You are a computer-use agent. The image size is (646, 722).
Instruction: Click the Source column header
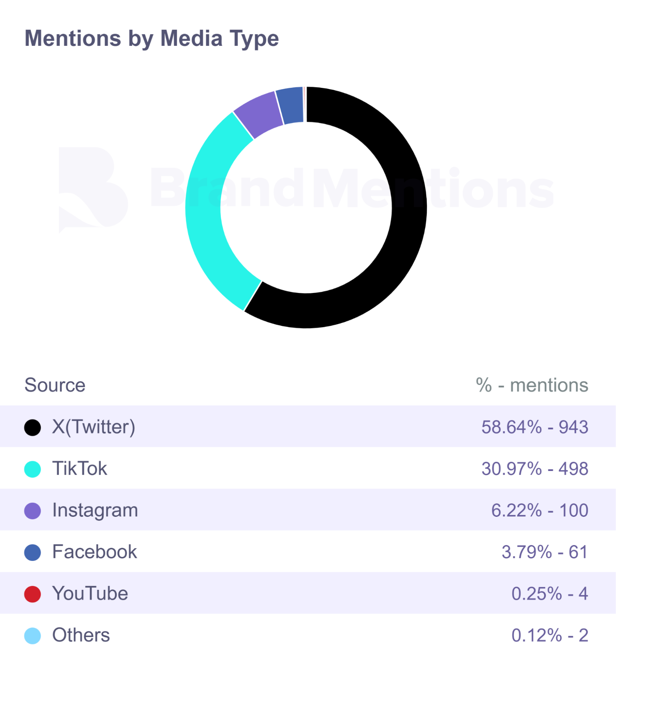click(x=55, y=385)
